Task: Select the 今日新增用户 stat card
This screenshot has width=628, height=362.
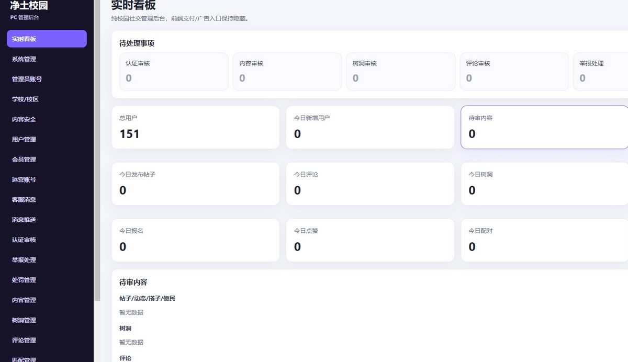Action: click(x=370, y=127)
